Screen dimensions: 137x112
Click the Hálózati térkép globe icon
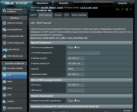coord(4,23)
